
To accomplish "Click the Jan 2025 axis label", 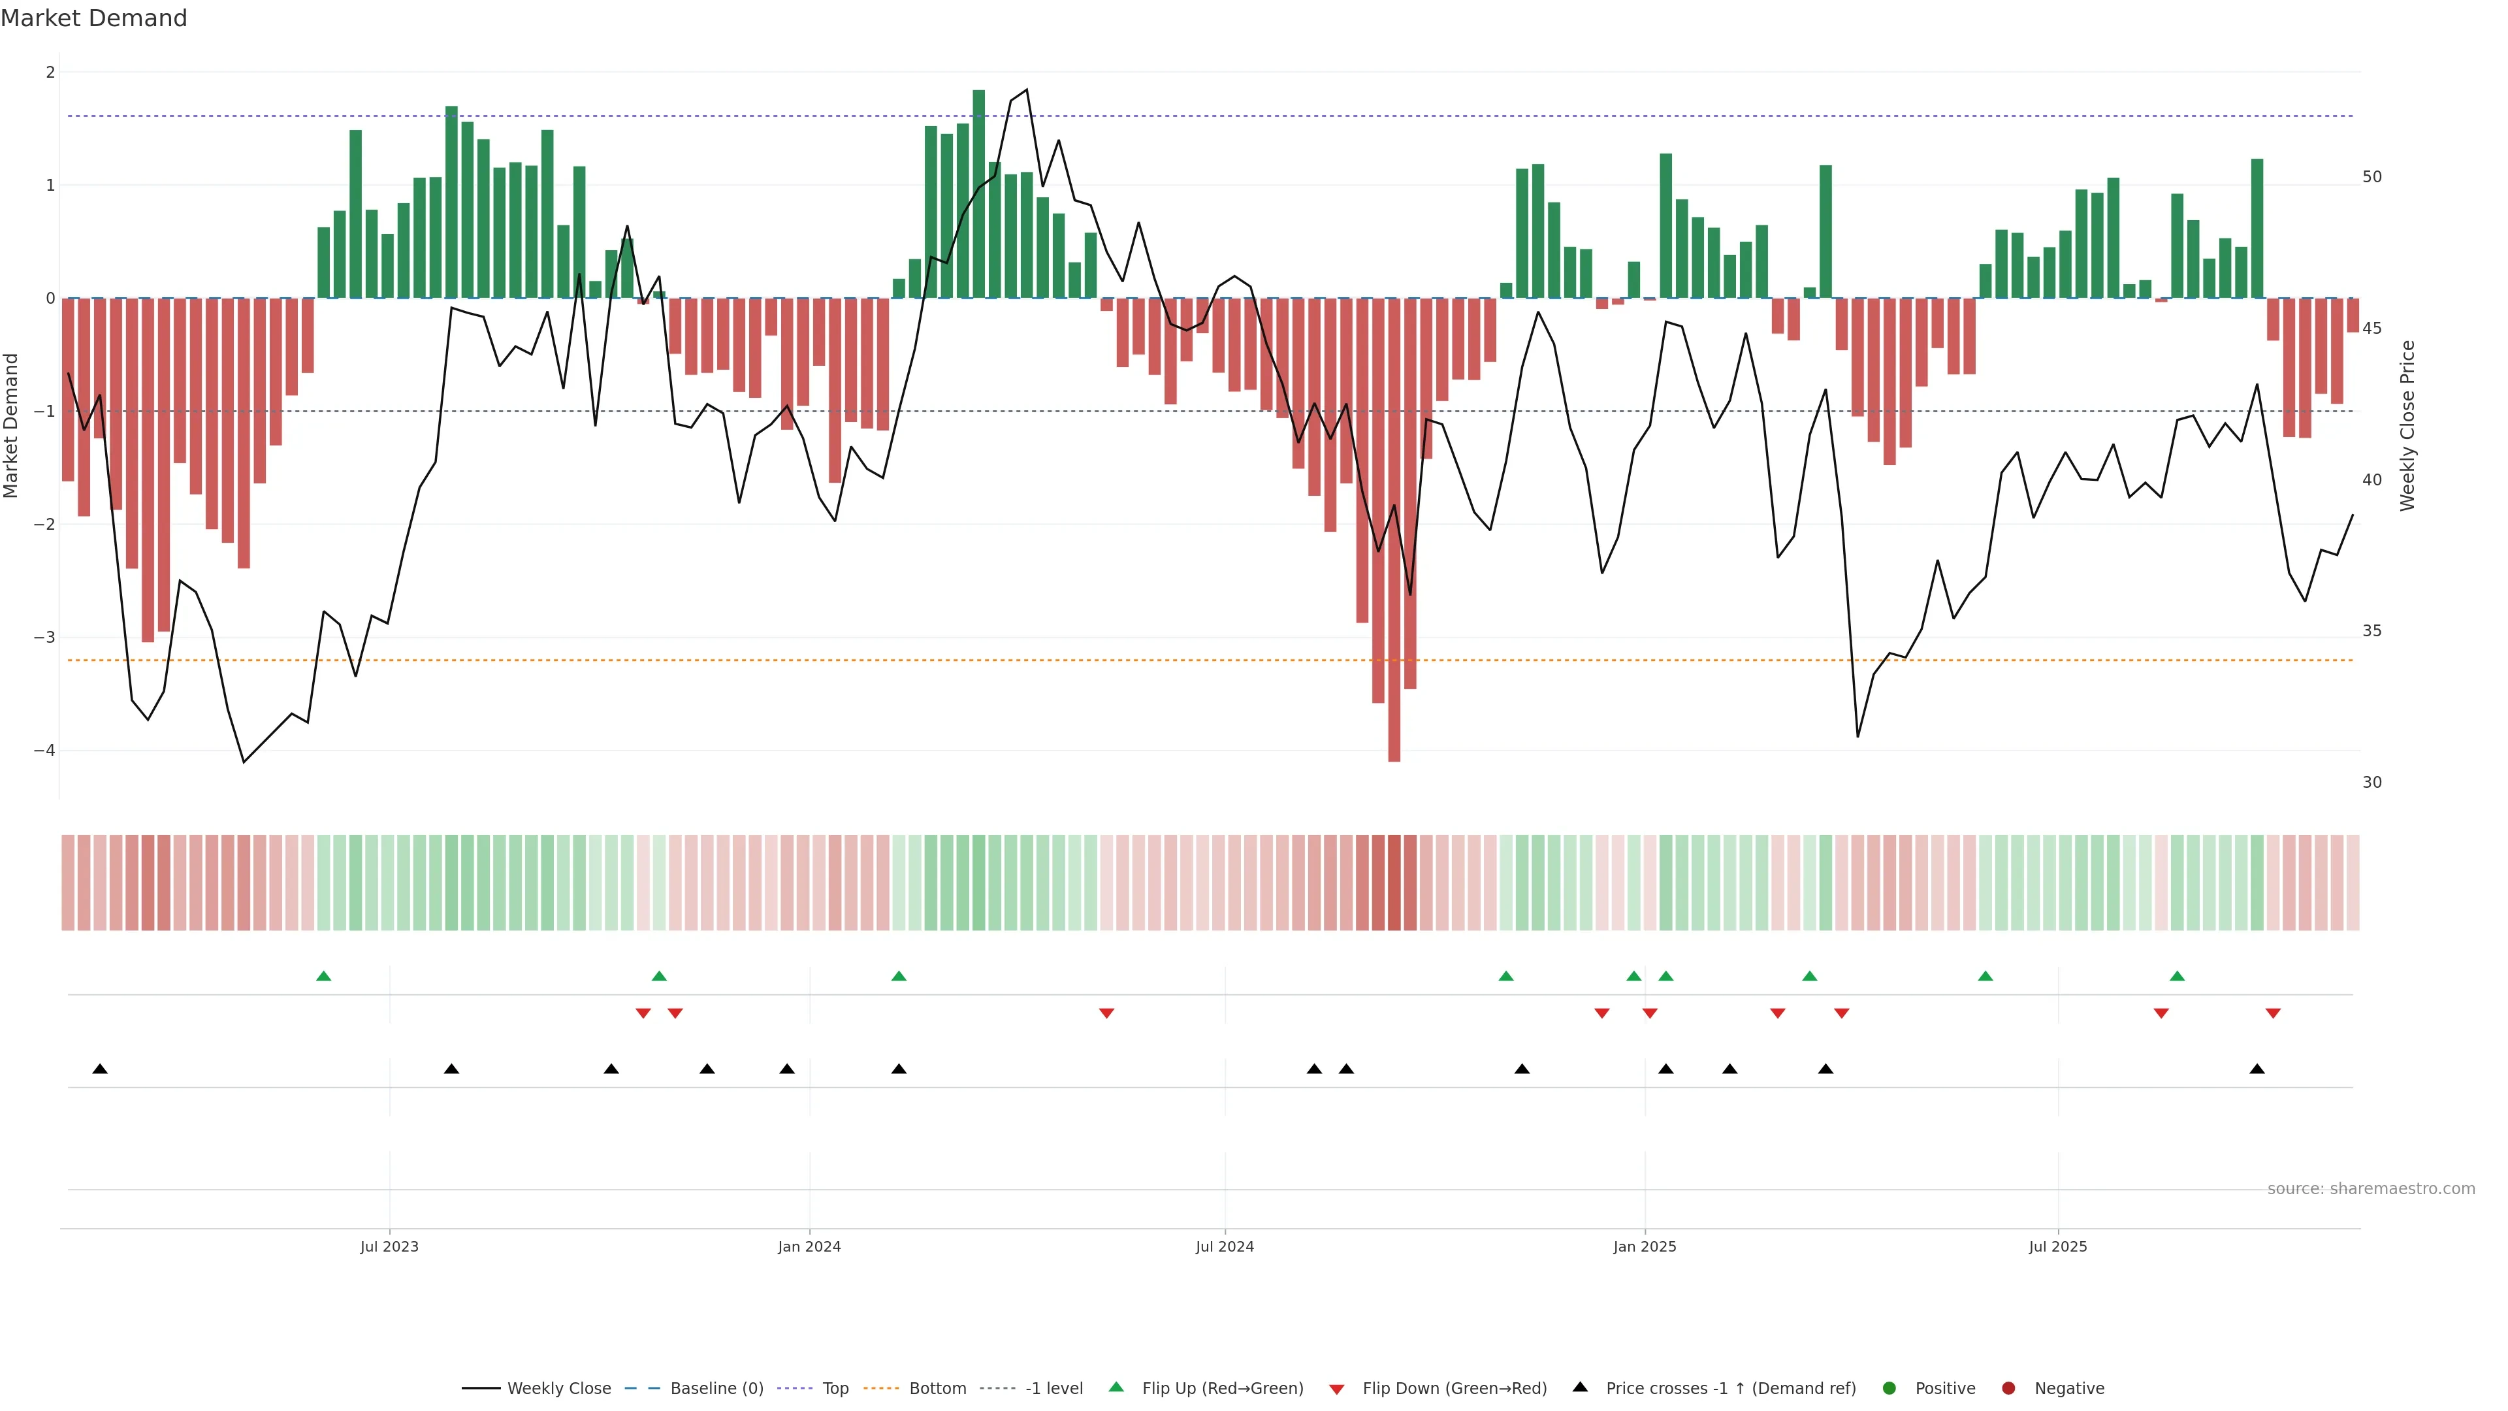I will 1645,1248.
